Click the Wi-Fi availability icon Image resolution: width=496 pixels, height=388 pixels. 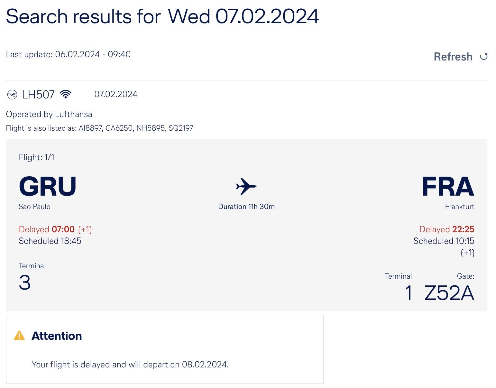[x=66, y=94]
